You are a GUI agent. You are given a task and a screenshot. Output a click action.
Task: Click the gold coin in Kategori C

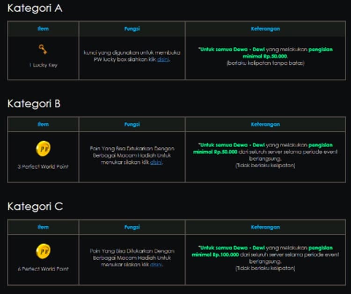point(43,252)
